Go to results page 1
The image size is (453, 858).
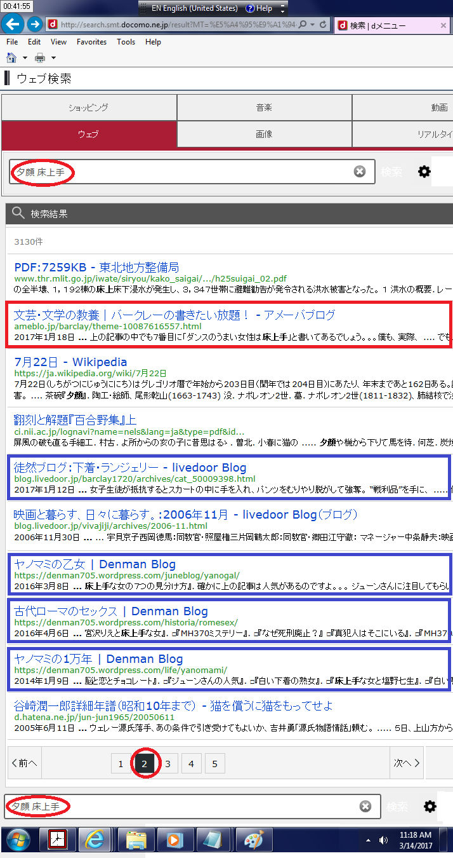point(121,764)
